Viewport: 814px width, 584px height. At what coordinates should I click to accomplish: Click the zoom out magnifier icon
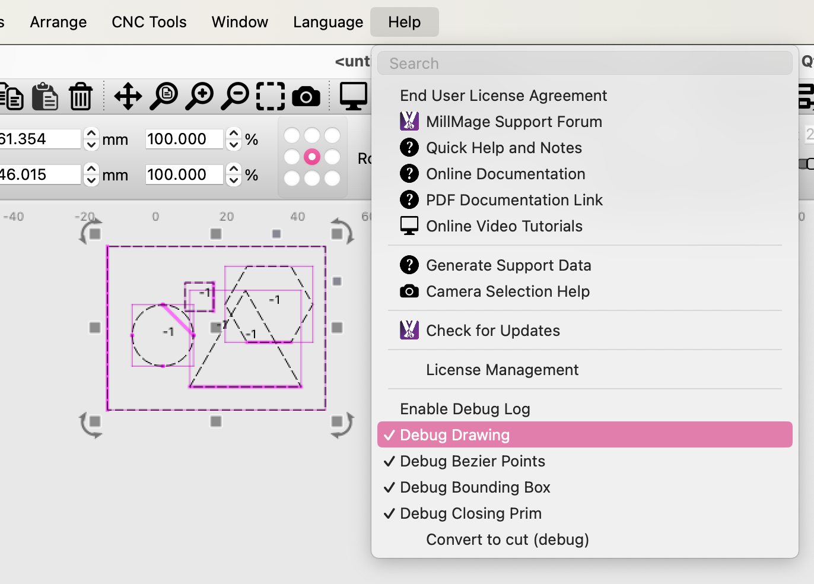(235, 96)
